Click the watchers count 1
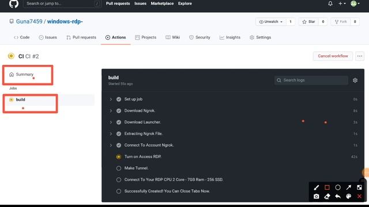Screen dimensions: 369x207 pyautogui.click(x=291, y=22)
